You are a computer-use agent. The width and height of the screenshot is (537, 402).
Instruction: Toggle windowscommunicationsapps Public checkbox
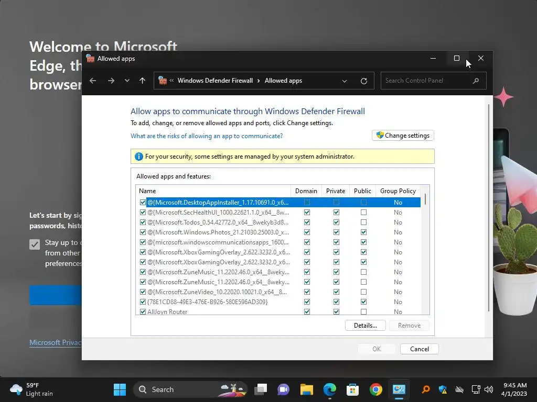364,242
